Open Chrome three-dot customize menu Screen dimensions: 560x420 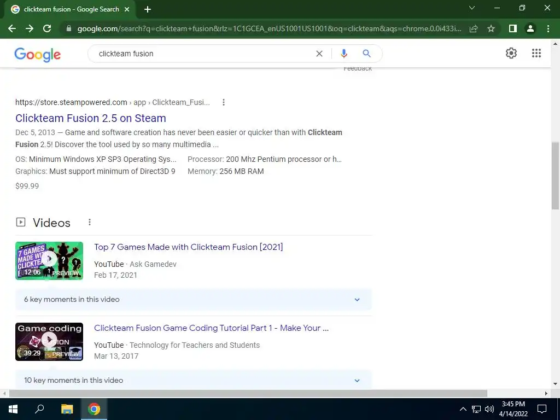(548, 28)
